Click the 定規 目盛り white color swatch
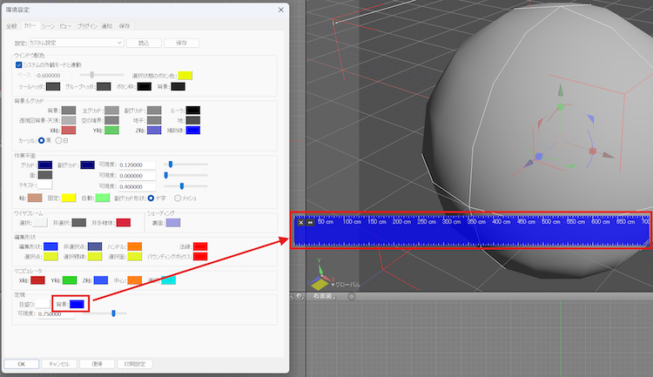This screenshot has width=653, height=377. pos(44,305)
